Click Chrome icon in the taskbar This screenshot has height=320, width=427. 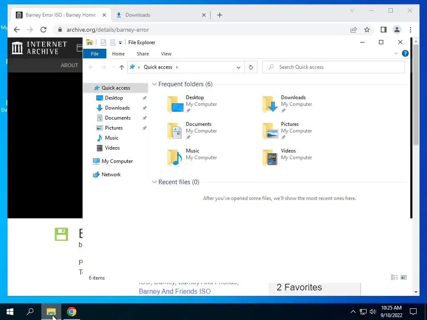click(x=72, y=312)
